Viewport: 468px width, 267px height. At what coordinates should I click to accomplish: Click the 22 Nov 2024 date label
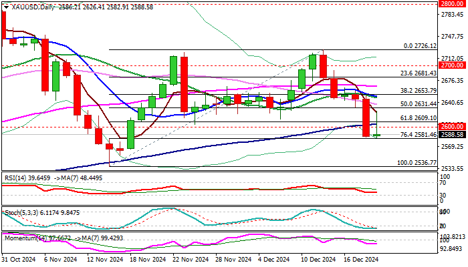coord(182,260)
